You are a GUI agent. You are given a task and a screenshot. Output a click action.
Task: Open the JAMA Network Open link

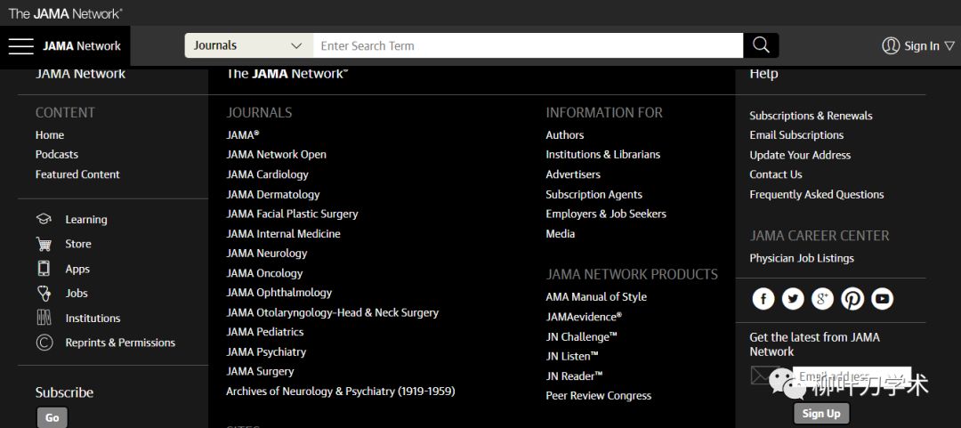[276, 155]
